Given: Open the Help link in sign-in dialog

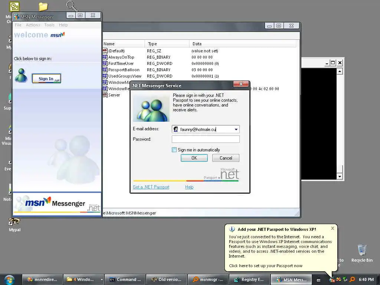Looking at the screenshot, I should [189, 187].
